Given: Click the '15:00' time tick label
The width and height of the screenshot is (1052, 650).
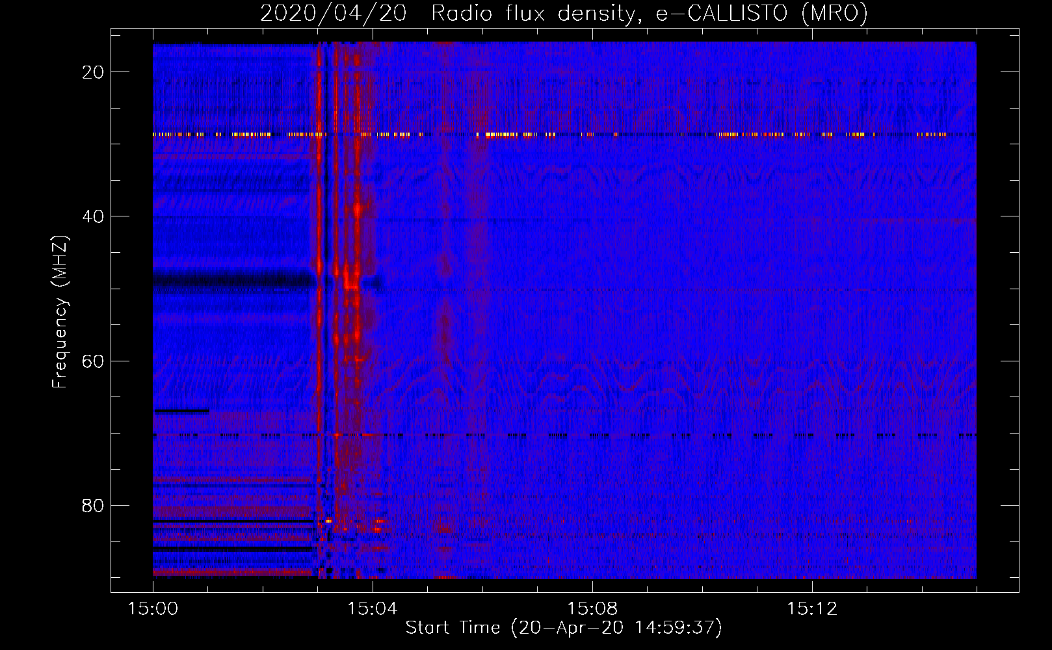Looking at the screenshot, I should pyautogui.click(x=153, y=609).
